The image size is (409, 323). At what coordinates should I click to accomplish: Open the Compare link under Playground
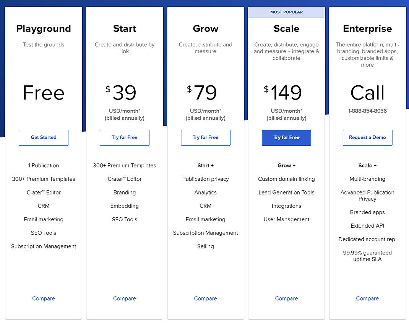43,299
